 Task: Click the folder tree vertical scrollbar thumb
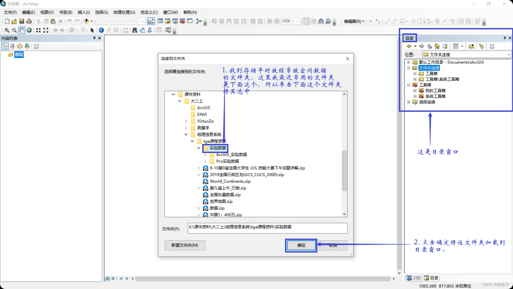(x=344, y=171)
